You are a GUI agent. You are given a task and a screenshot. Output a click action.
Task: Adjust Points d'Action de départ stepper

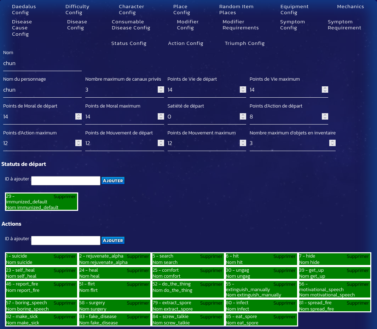(325, 117)
